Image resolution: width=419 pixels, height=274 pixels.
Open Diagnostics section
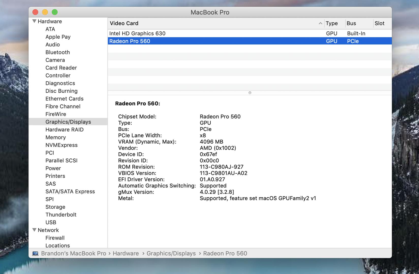60,83
